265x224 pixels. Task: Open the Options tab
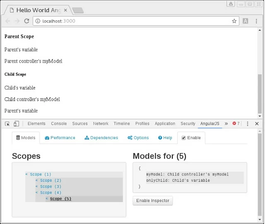coord(138,138)
